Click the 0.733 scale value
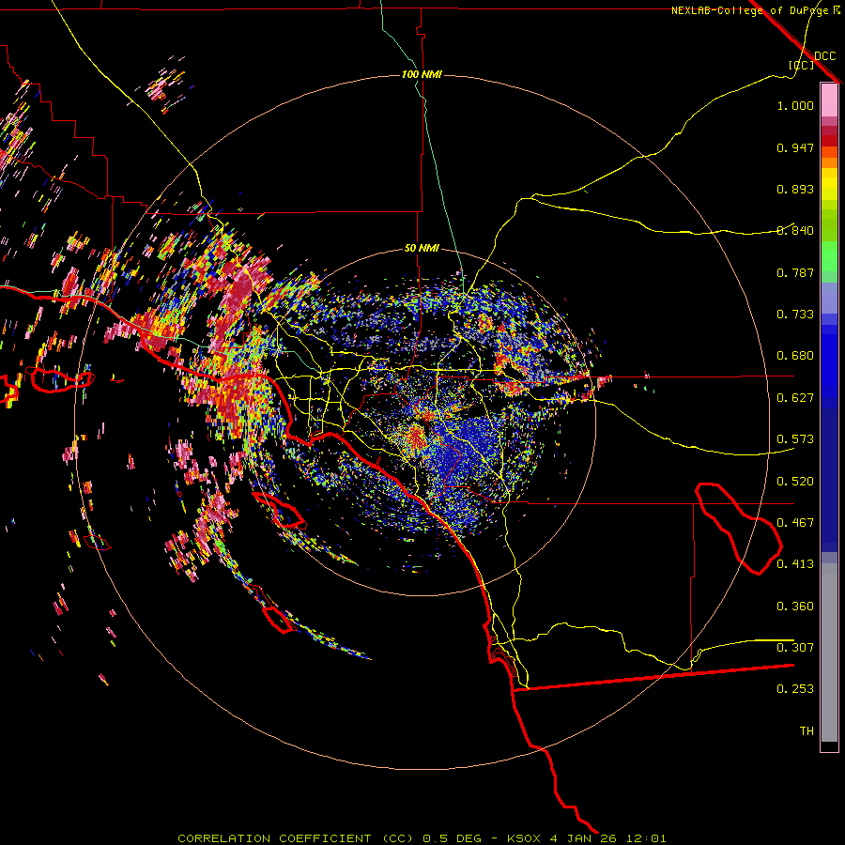 pos(795,315)
